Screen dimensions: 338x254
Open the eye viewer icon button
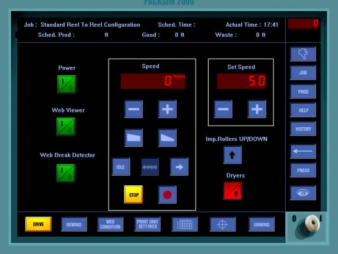point(303,193)
